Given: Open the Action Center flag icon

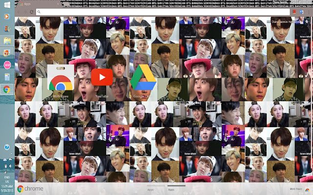Looking at the screenshot, I should pos(10,159).
